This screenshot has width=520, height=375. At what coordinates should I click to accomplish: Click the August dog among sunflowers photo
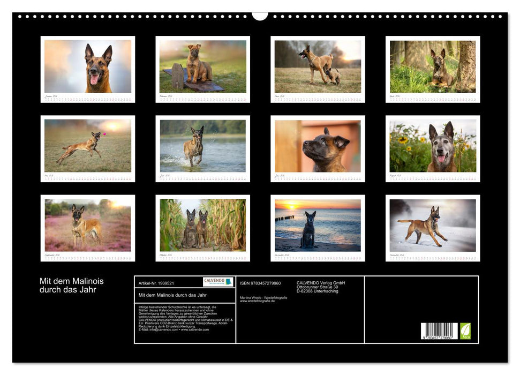point(434,145)
